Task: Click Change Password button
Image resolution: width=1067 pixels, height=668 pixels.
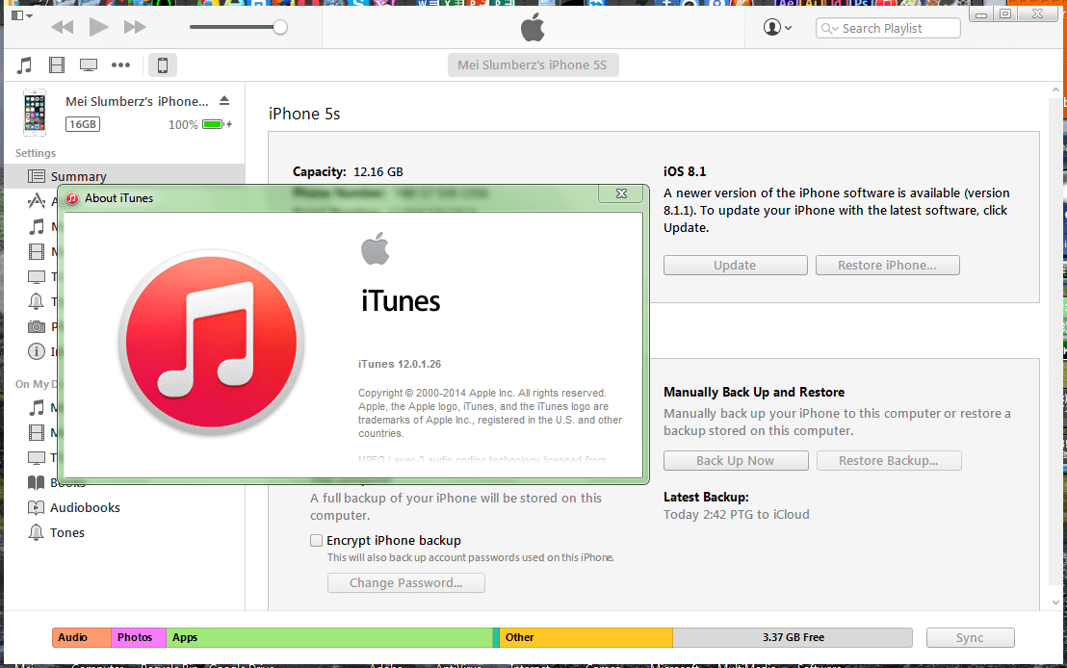Action: (x=406, y=583)
